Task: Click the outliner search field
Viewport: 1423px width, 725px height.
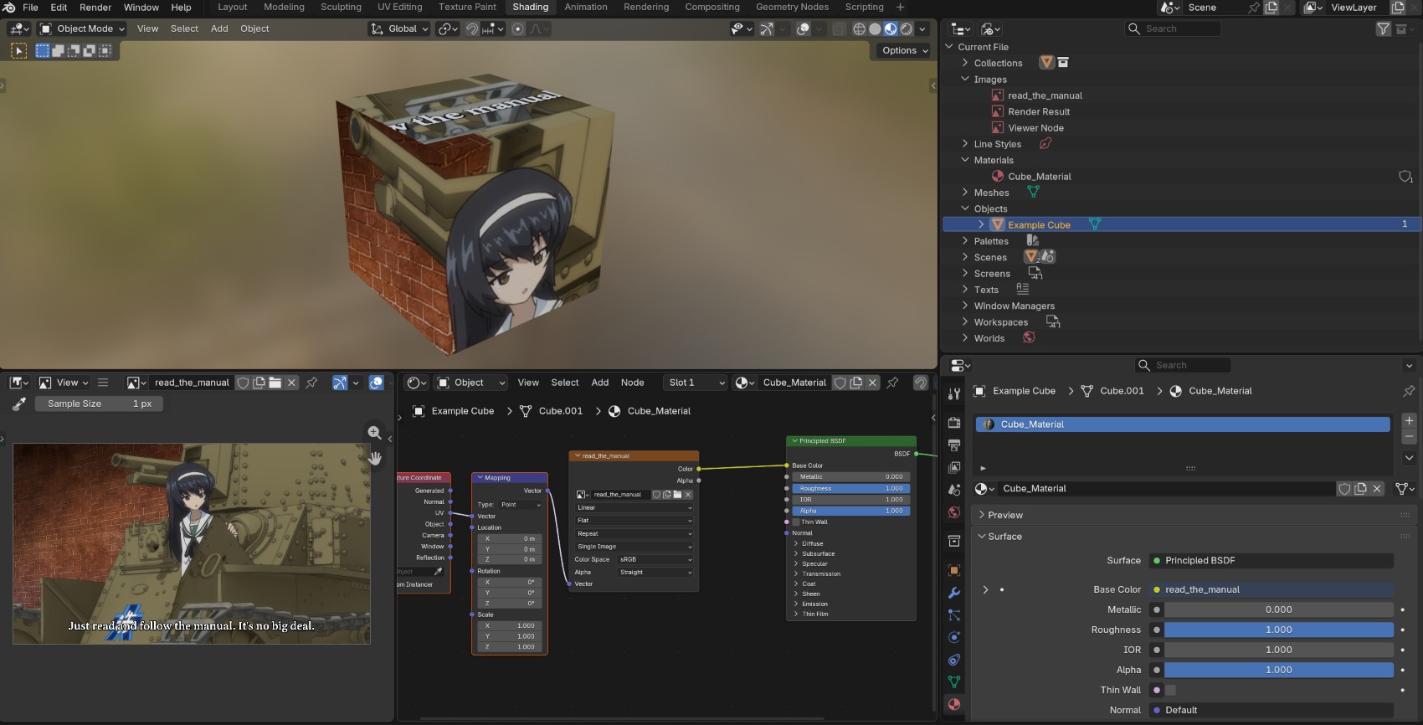Action: click(1173, 28)
